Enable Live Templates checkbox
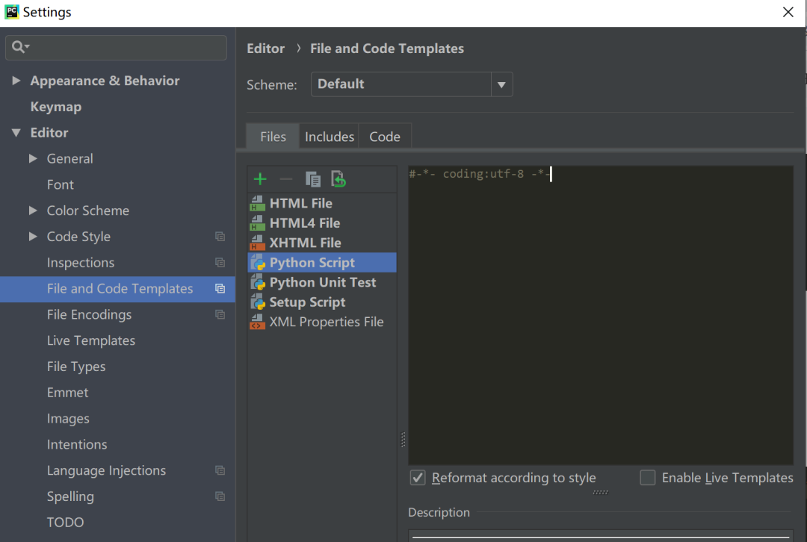Screen dimensions: 807x542 [x=648, y=478]
